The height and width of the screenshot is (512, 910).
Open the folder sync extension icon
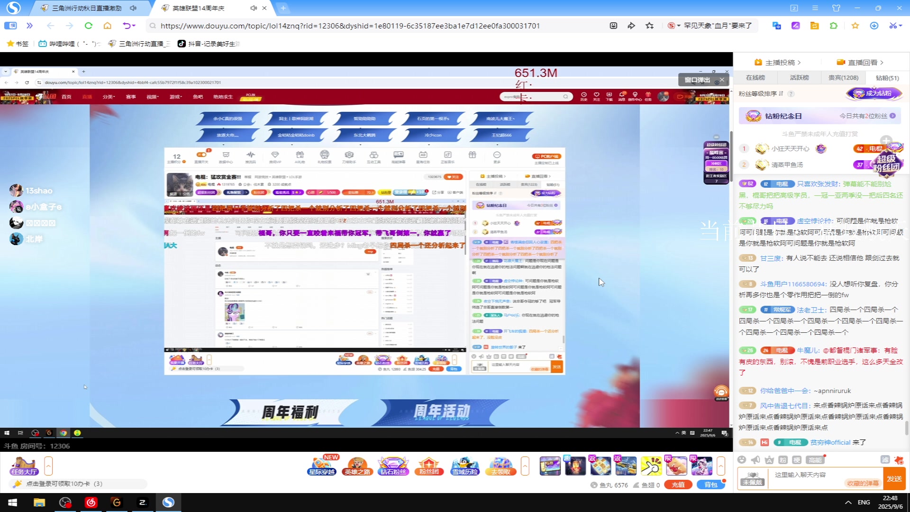point(814,26)
